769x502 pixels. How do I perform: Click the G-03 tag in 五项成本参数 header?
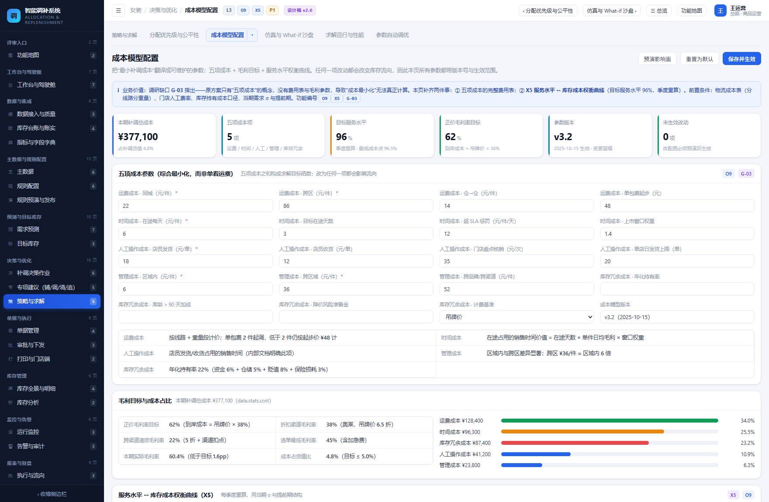pos(746,174)
